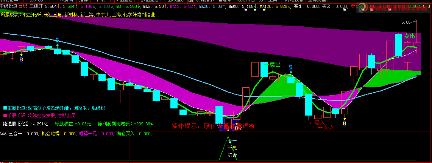Click the tall cyan candle beside the top 卖出 label

[398, 45]
